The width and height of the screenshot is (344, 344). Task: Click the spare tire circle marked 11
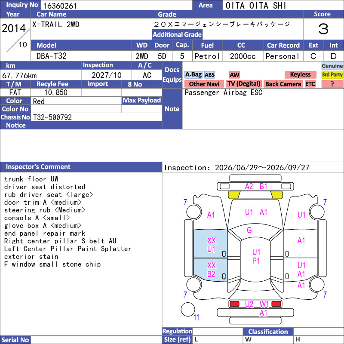[188, 309]
